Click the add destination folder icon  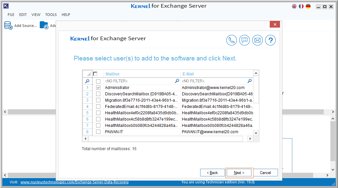44,25
